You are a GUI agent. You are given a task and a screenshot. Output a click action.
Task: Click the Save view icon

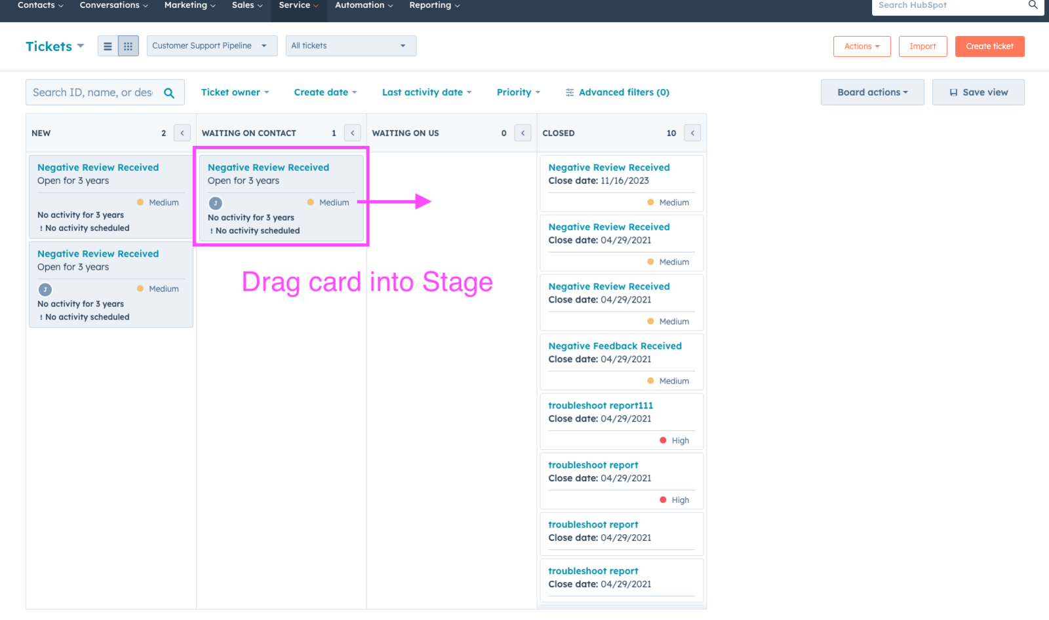point(954,92)
